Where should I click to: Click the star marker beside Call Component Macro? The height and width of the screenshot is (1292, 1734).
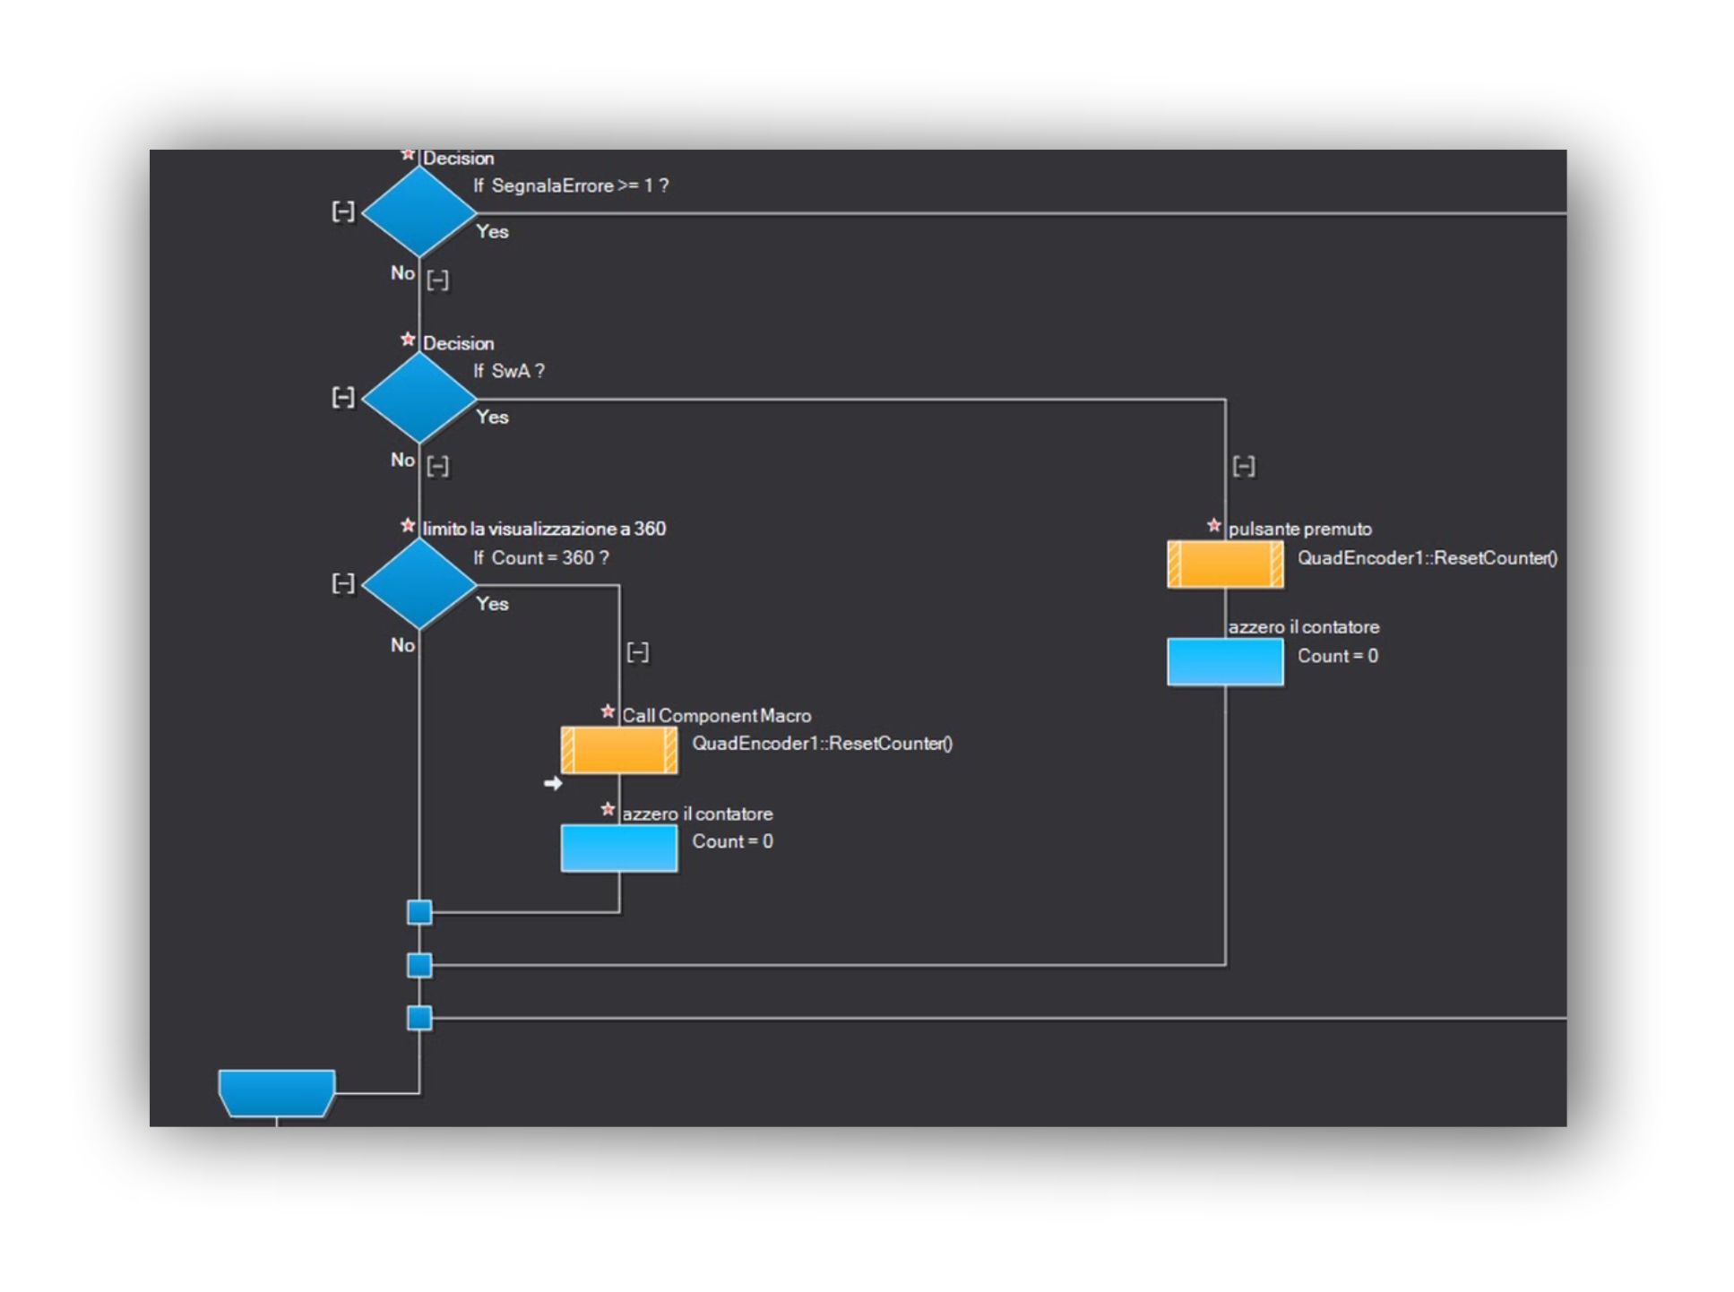[608, 712]
